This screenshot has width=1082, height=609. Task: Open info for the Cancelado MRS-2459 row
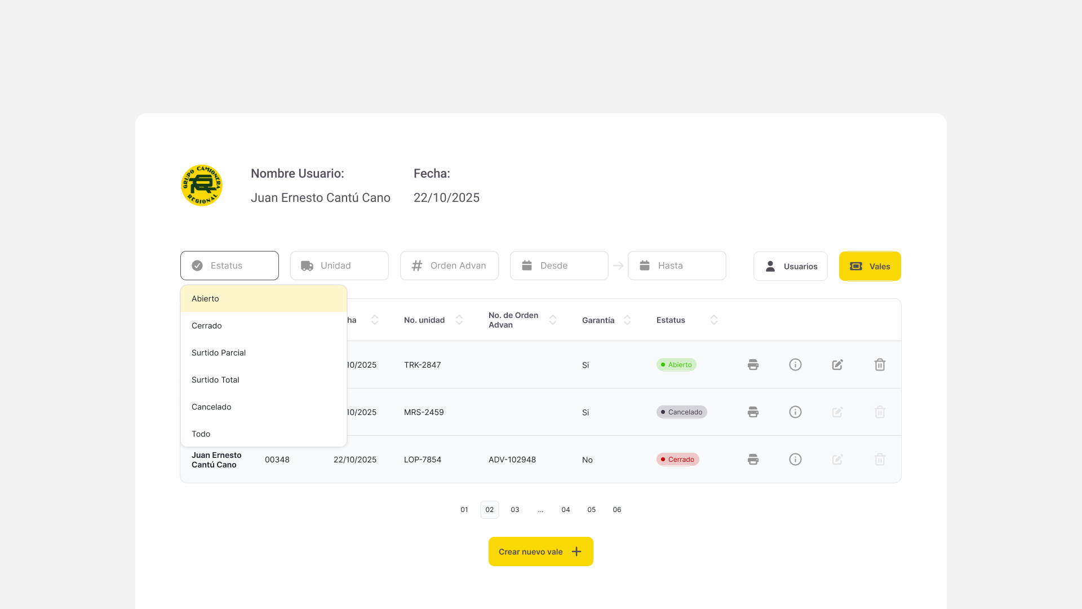(795, 412)
